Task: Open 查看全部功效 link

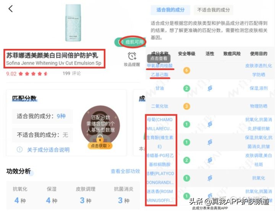Action: (125, 171)
